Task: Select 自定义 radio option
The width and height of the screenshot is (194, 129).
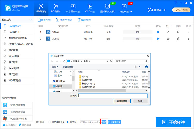Action: [68, 122]
